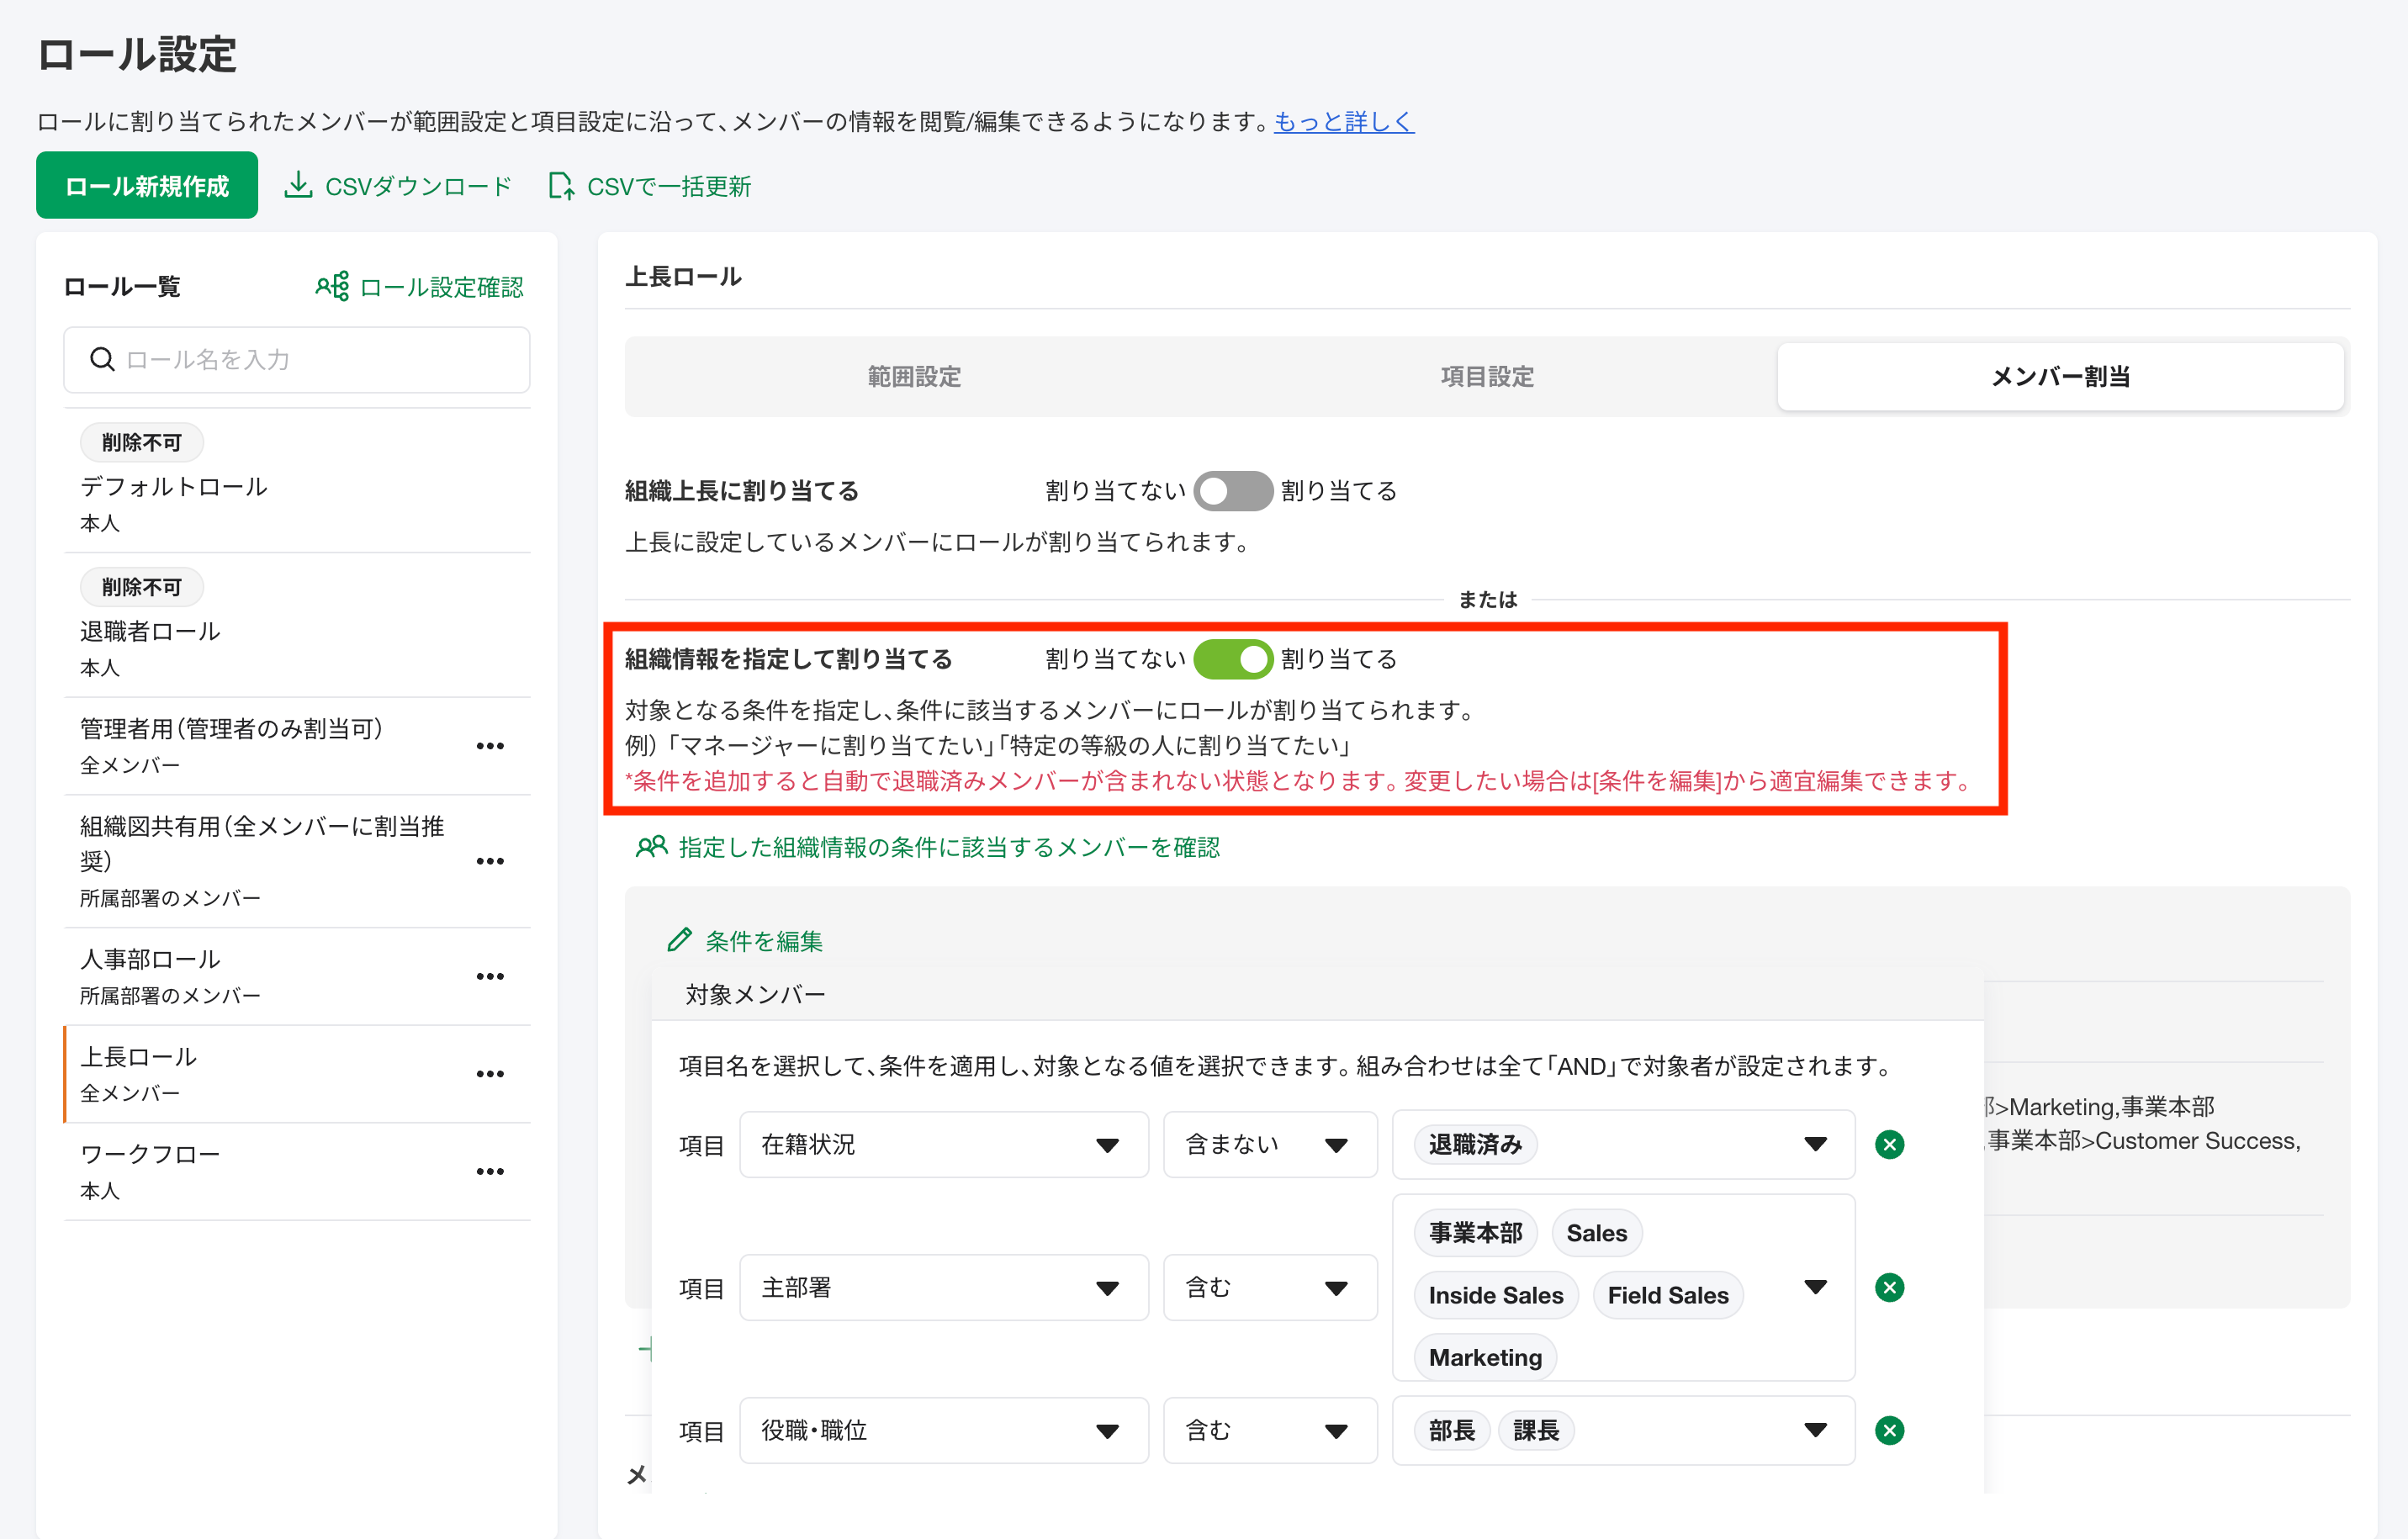
Task: Click the ロール設定確認 organization icon
Action: tap(332, 286)
